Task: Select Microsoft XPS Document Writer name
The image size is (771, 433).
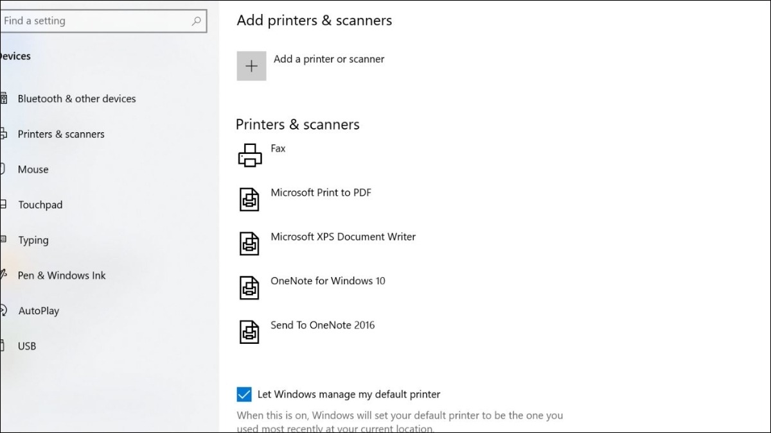Action: (343, 237)
